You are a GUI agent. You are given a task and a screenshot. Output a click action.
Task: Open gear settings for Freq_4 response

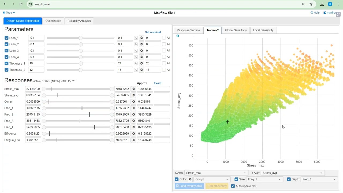[133, 127]
